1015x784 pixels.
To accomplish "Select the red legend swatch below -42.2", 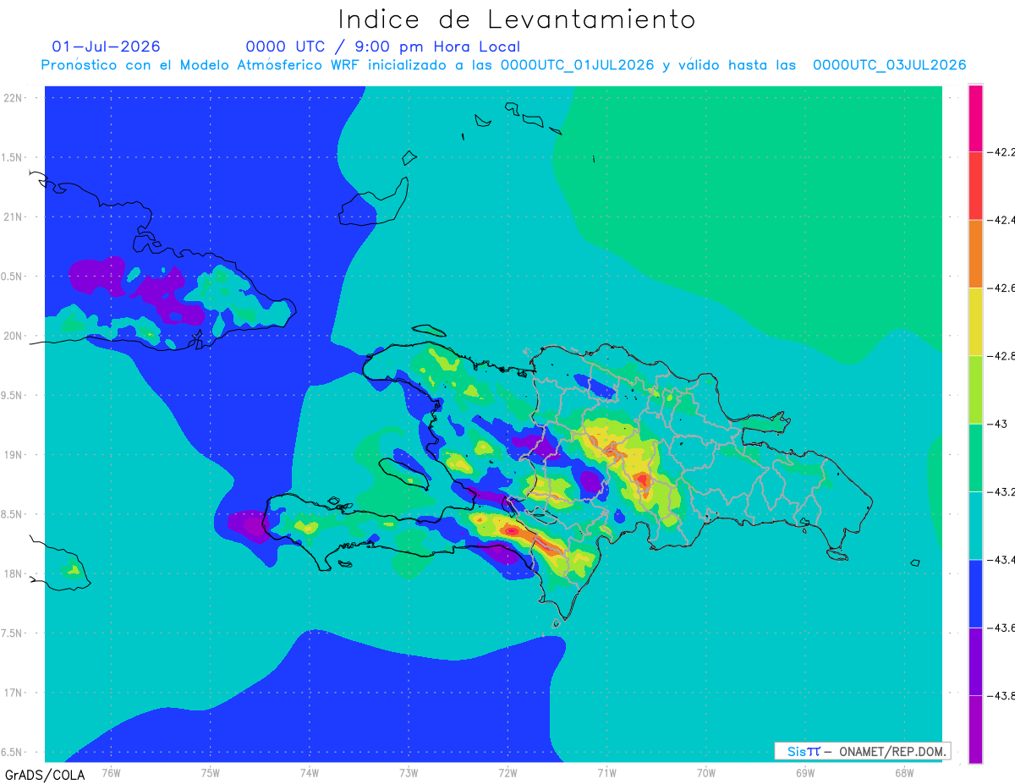I will [975, 185].
